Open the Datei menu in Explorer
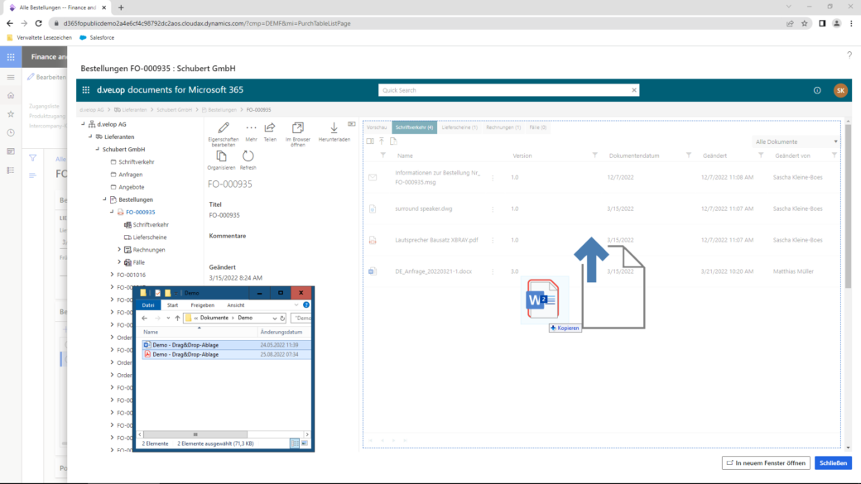Screen dimensions: 861x484 tap(148, 305)
